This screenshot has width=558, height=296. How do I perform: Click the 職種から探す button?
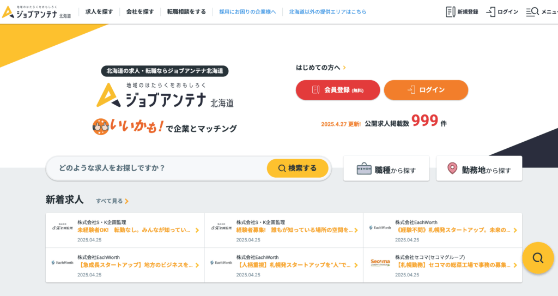386,168
